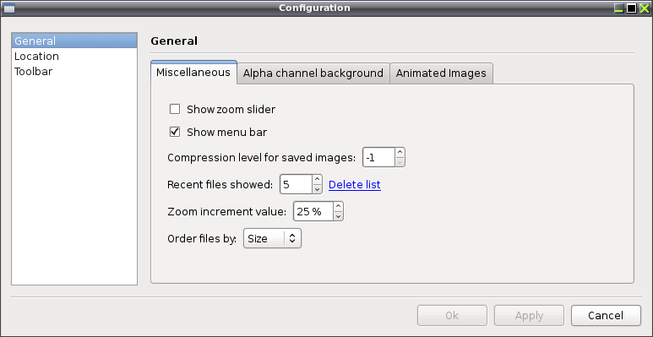Open the Order files by dropdown
The height and width of the screenshot is (337, 653).
click(x=272, y=239)
